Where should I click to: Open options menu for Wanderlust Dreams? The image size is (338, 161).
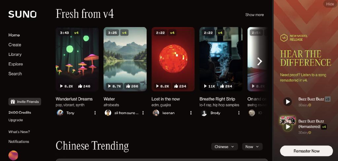(x=95, y=113)
